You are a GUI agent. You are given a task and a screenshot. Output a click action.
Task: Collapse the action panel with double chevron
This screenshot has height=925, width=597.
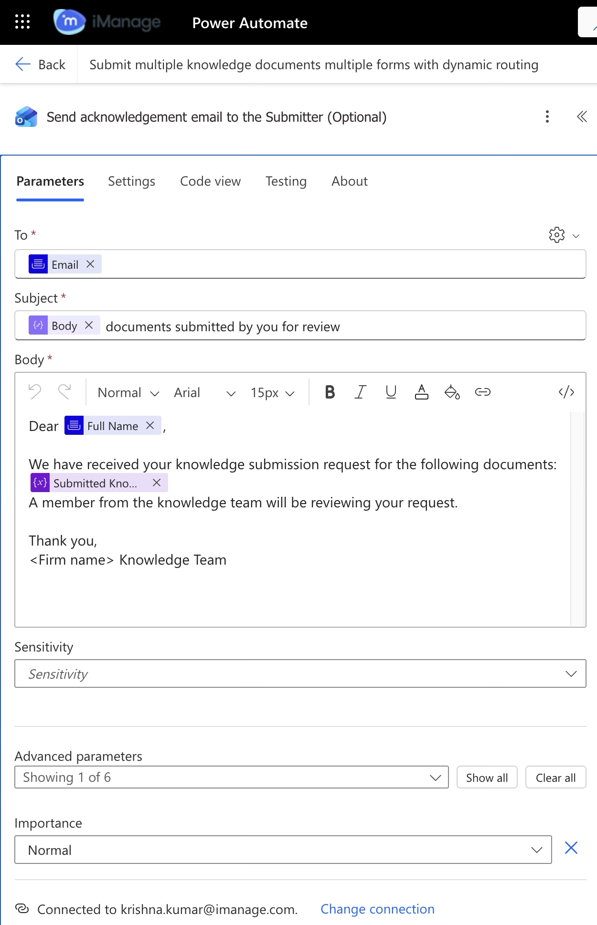pyautogui.click(x=582, y=116)
